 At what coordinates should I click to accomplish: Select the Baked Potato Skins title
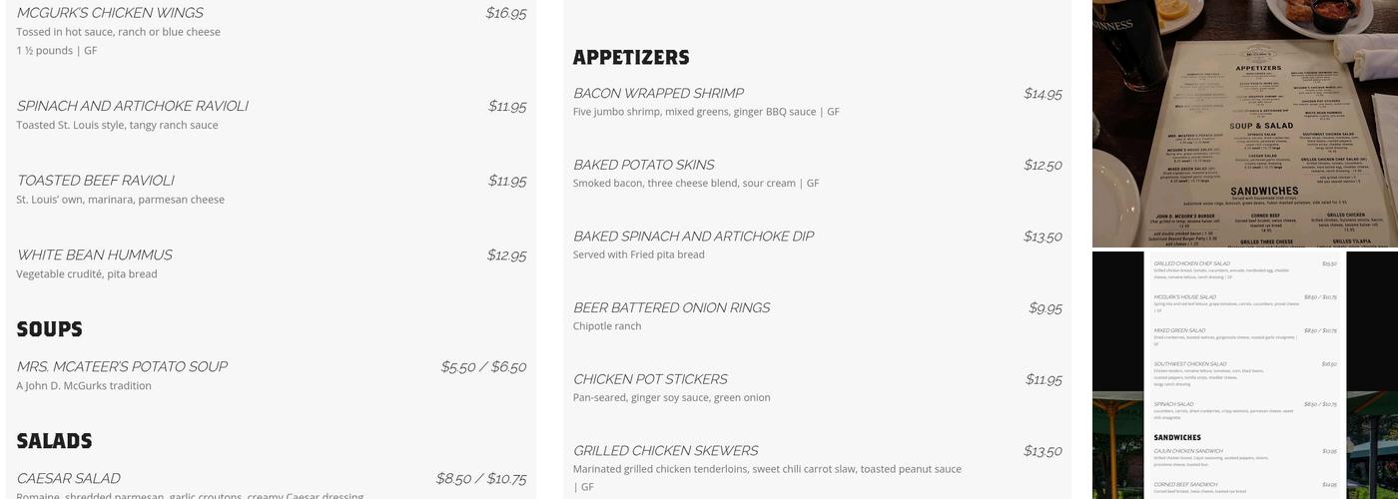pyautogui.click(x=643, y=165)
